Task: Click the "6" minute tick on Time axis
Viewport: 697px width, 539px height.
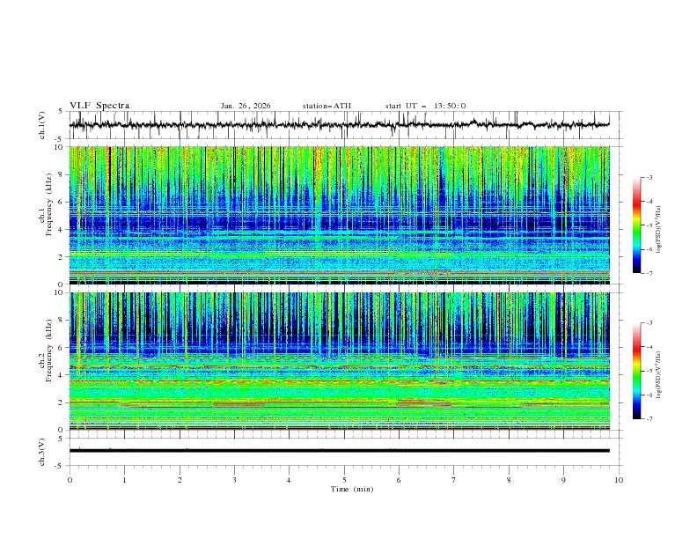Action: pyautogui.click(x=399, y=480)
